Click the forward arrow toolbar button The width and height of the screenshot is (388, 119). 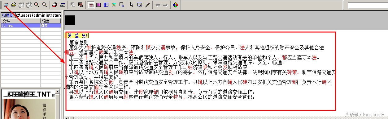(165, 5)
